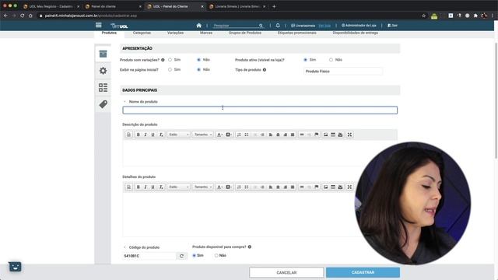This screenshot has width=498, height=280.
Task: Toggle bold in Detalhes do produto editor
Action: [x=139, y=187]
